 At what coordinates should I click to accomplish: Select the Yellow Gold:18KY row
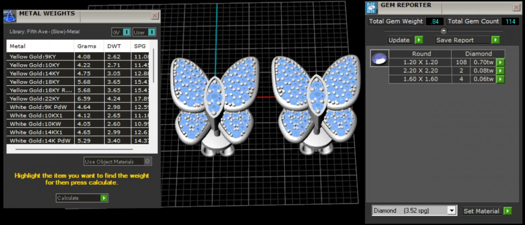[x=78, y=82]
